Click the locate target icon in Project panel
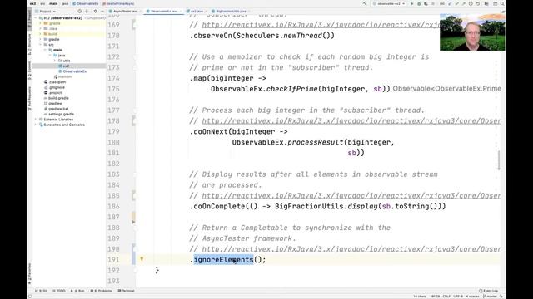 [80, 11]
